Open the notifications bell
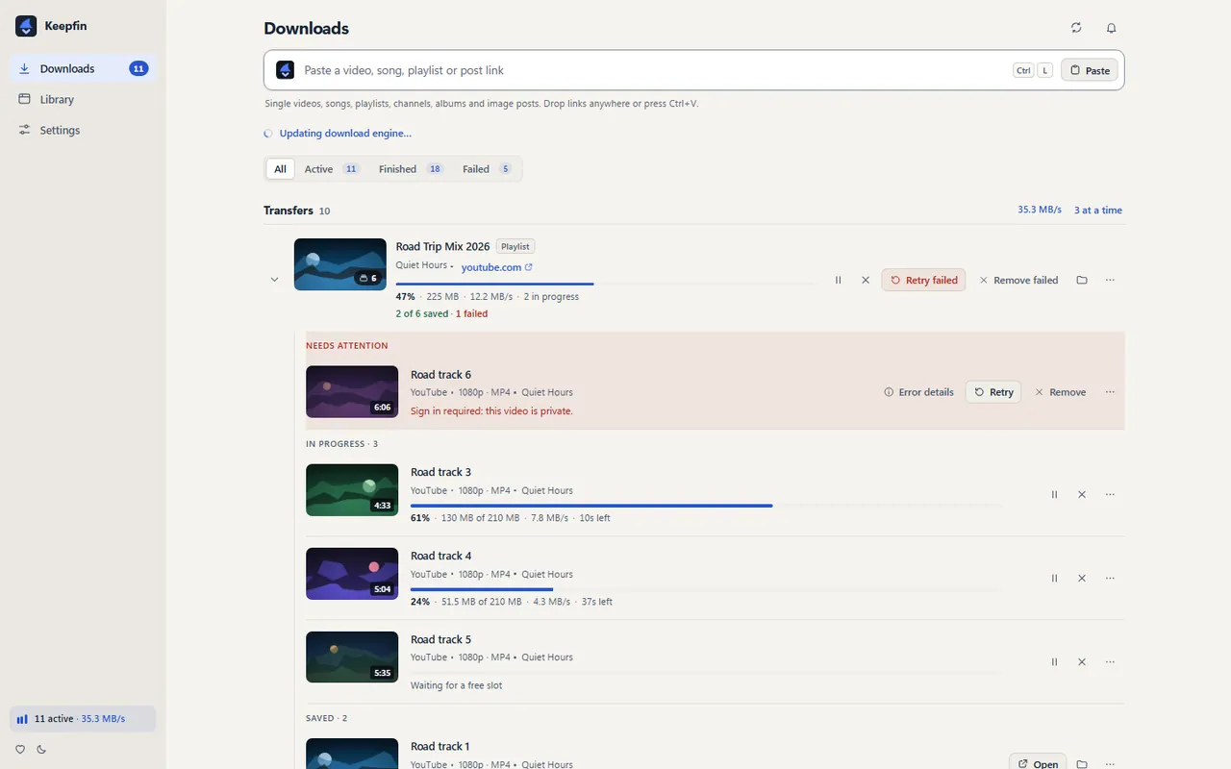1231x769 pixels. (x=1111, y=28)
